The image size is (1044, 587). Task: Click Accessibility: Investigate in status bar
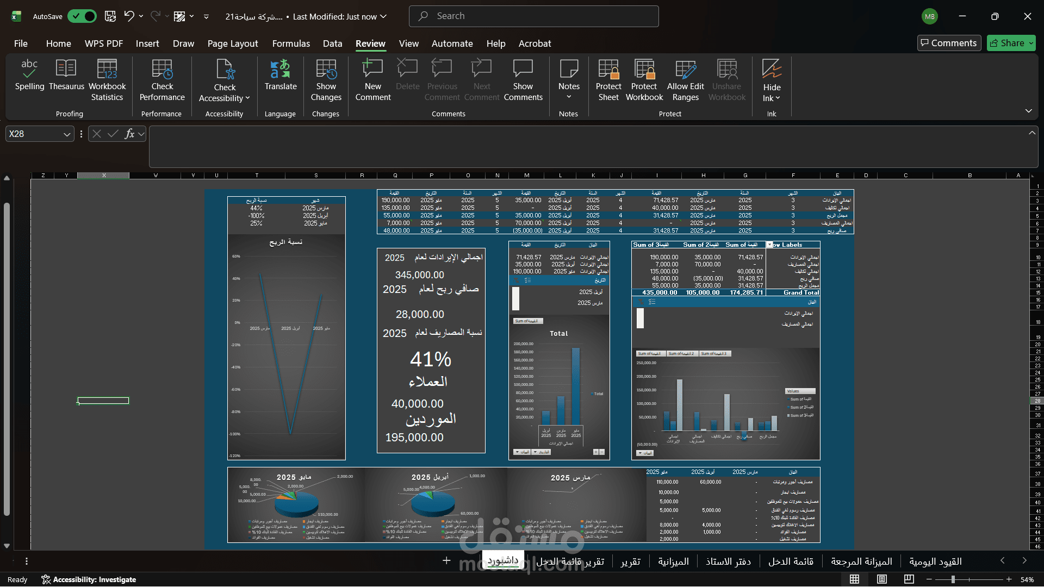[89, 579]
